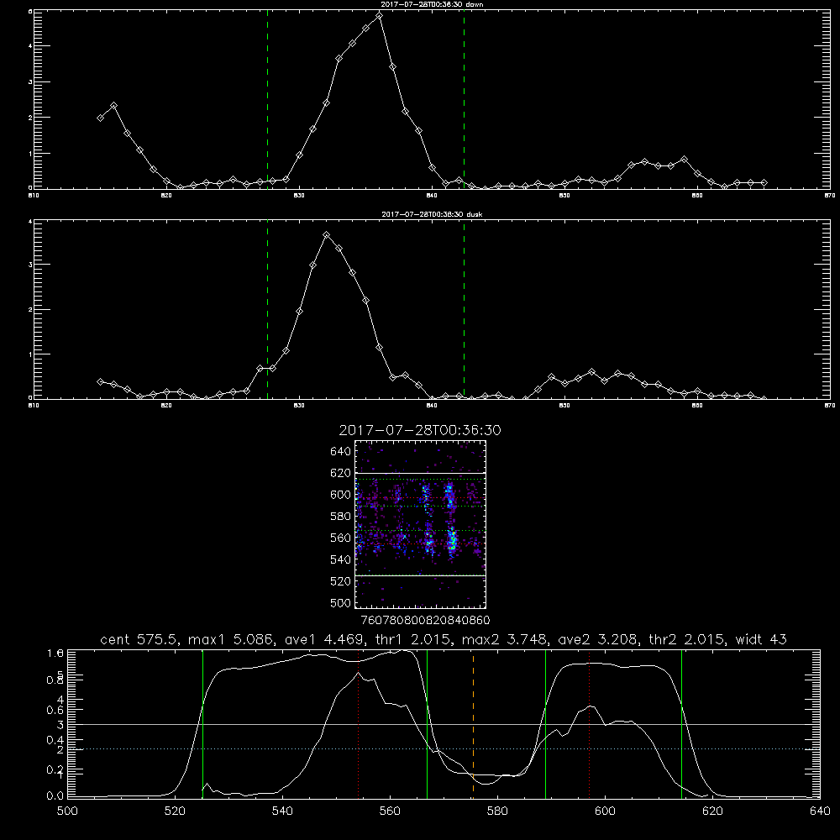Click the bottom plot x-axis label 620
The image size is (840, 840).
click(x=712, y=811)
